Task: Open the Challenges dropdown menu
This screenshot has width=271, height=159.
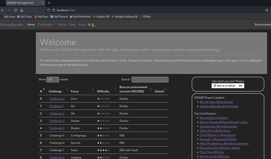Action: point(46,25)
